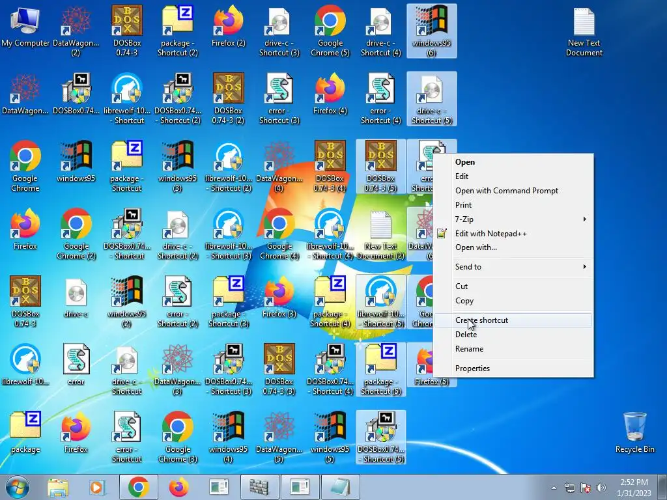Open Properties from the context menu
The width and height of the screenshot is (667, 500).
513,368
